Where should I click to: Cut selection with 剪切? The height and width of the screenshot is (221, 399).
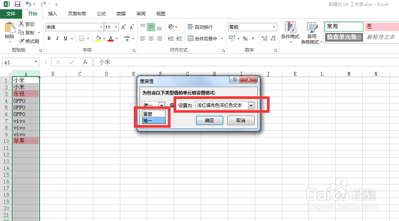click(27, 24)
